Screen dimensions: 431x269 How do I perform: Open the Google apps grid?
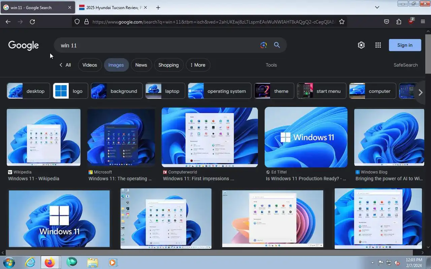[x=378, y=45]
